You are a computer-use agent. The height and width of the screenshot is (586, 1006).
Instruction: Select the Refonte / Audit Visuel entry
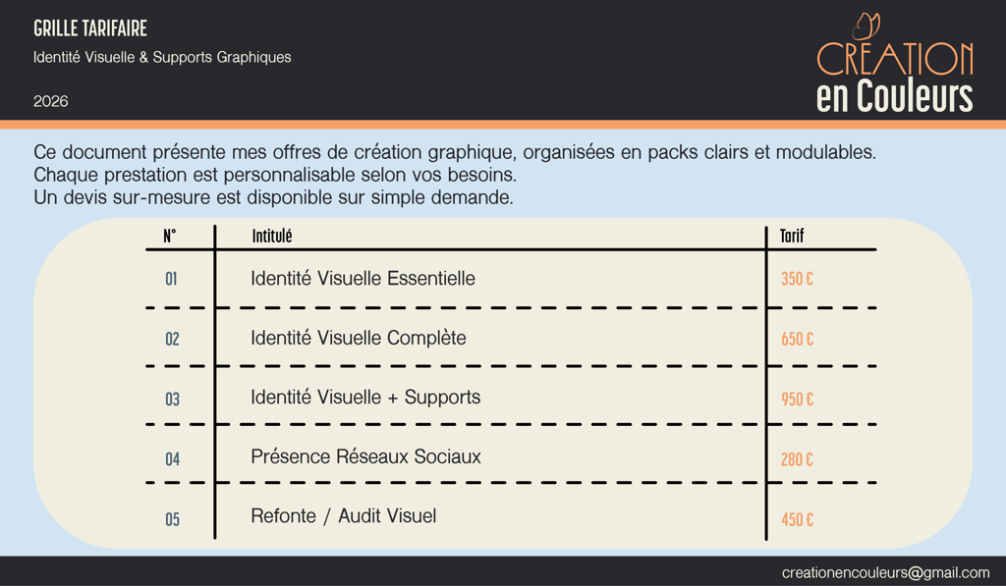point(343,516)
